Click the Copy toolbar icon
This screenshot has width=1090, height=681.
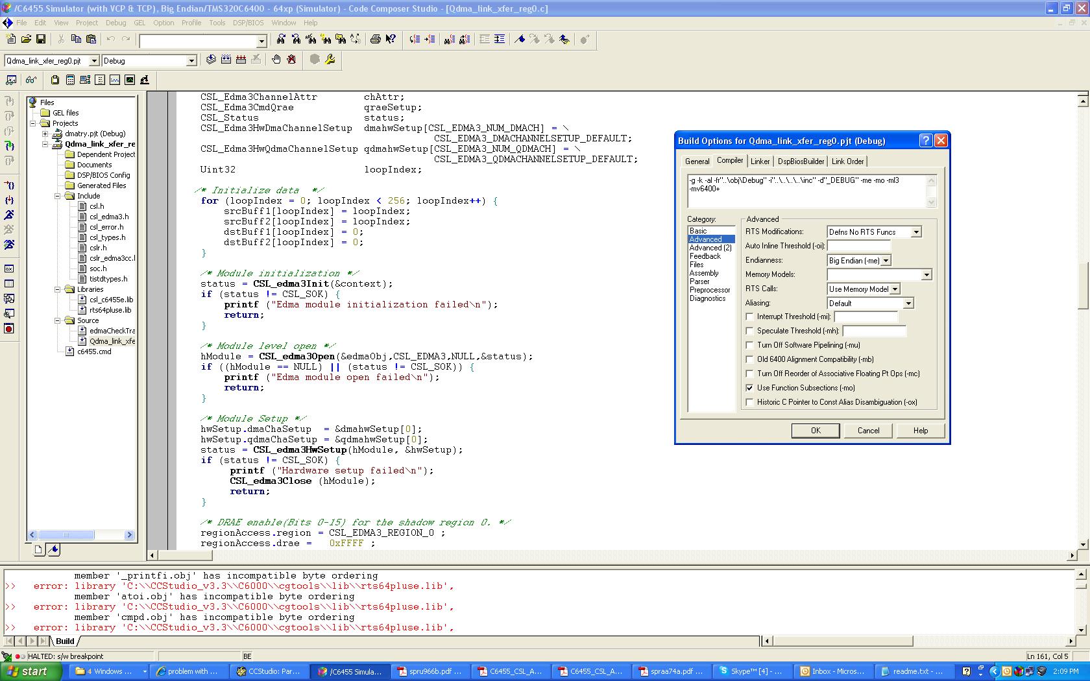coord(76,40)
